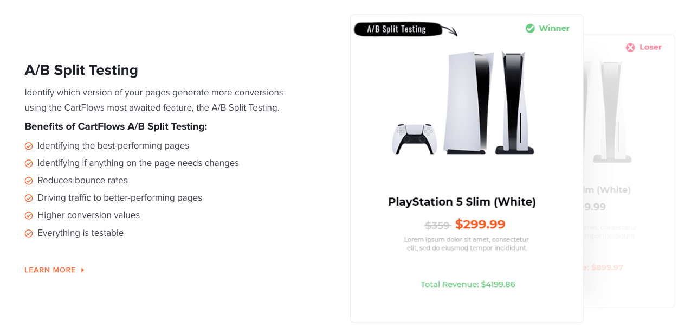Click the crossed-out $359 original price

pyautogui.click(x=437, y=225)
